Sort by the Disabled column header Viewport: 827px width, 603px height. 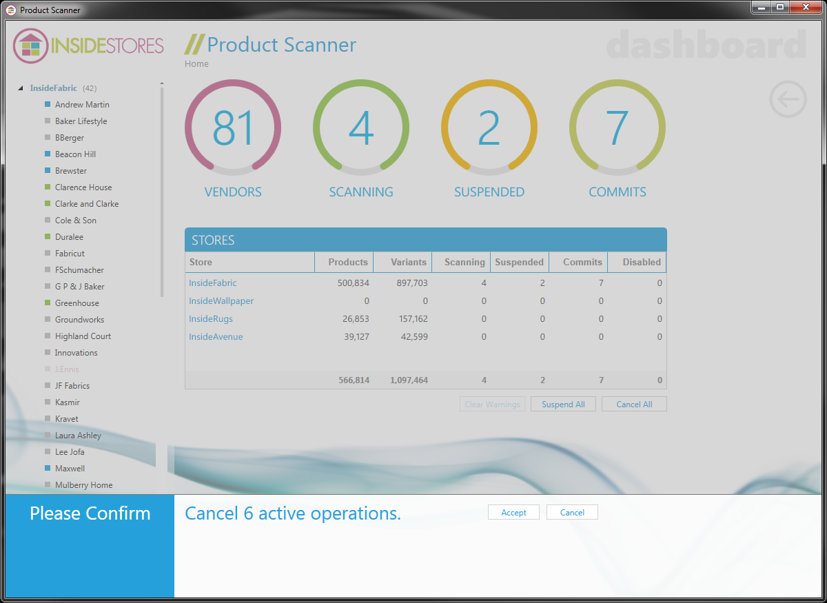pos(637,263)
